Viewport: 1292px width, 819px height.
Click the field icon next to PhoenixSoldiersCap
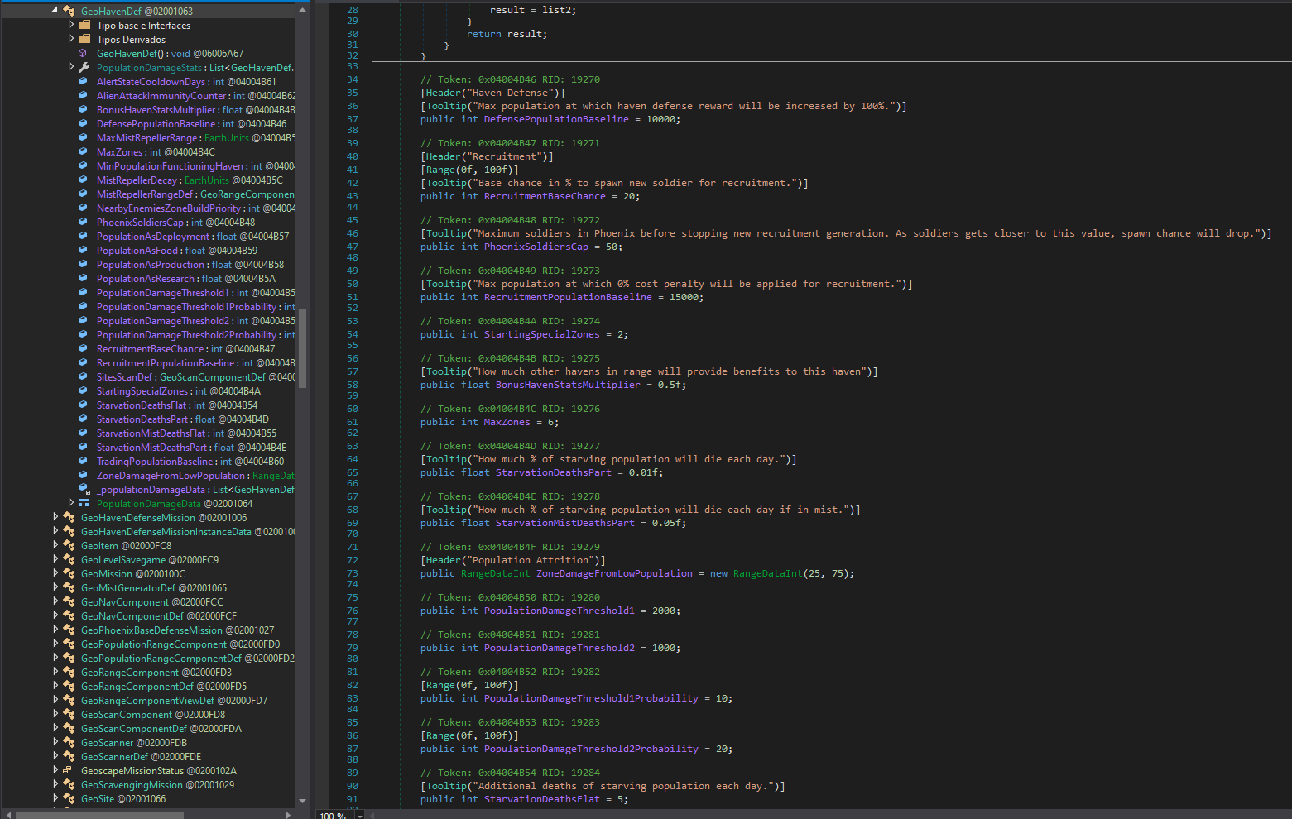coord(83,222)
